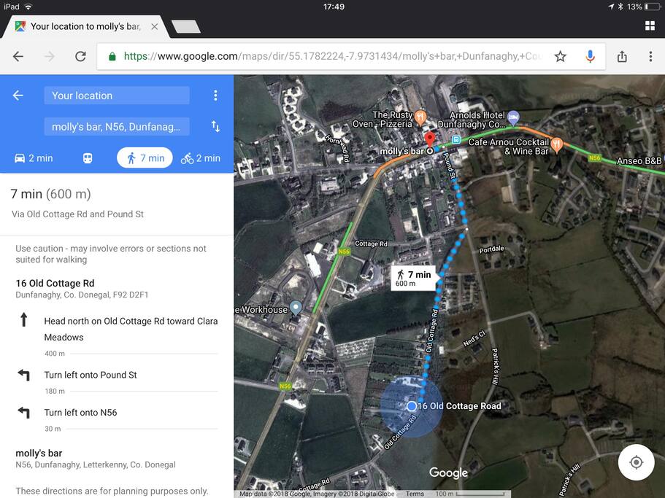665x498 pixels.
Task: Open the Cafe Arnou Cocktail & Wine Bar marker
Action: click(x=556, y=145)
